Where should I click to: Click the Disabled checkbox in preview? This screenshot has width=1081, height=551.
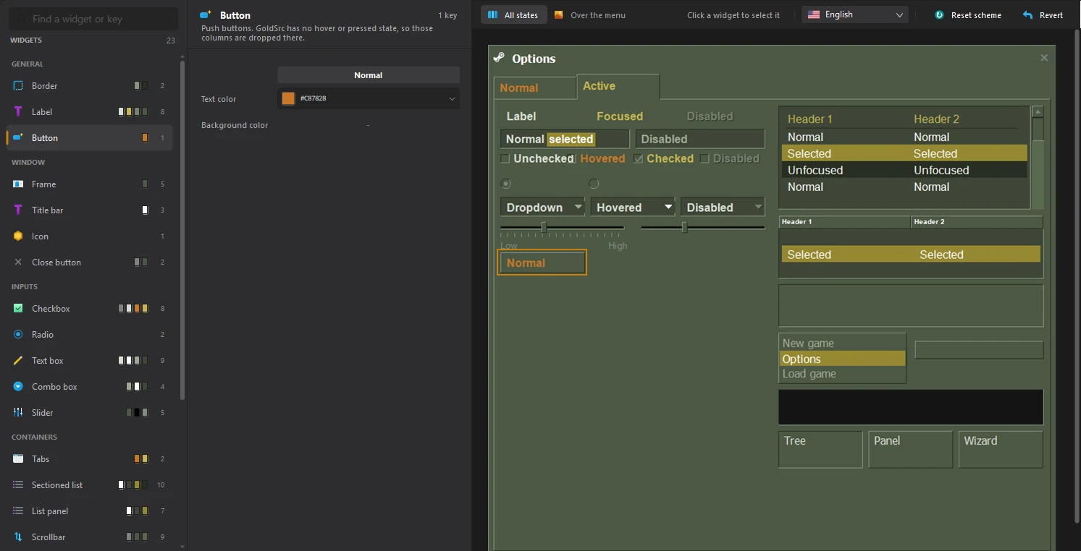pyautogui.click(x=704, y=158)
